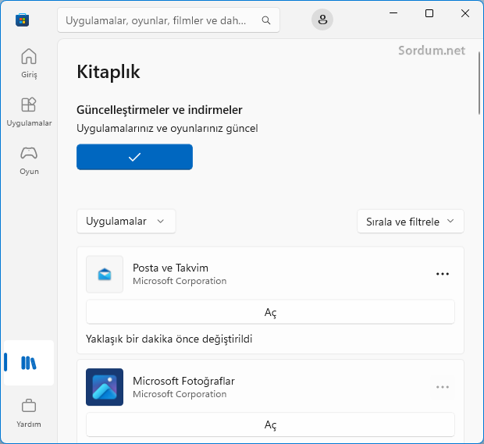Open the Giriş home page
This screenshot has width=484, height=444.
tap(29, 63)
